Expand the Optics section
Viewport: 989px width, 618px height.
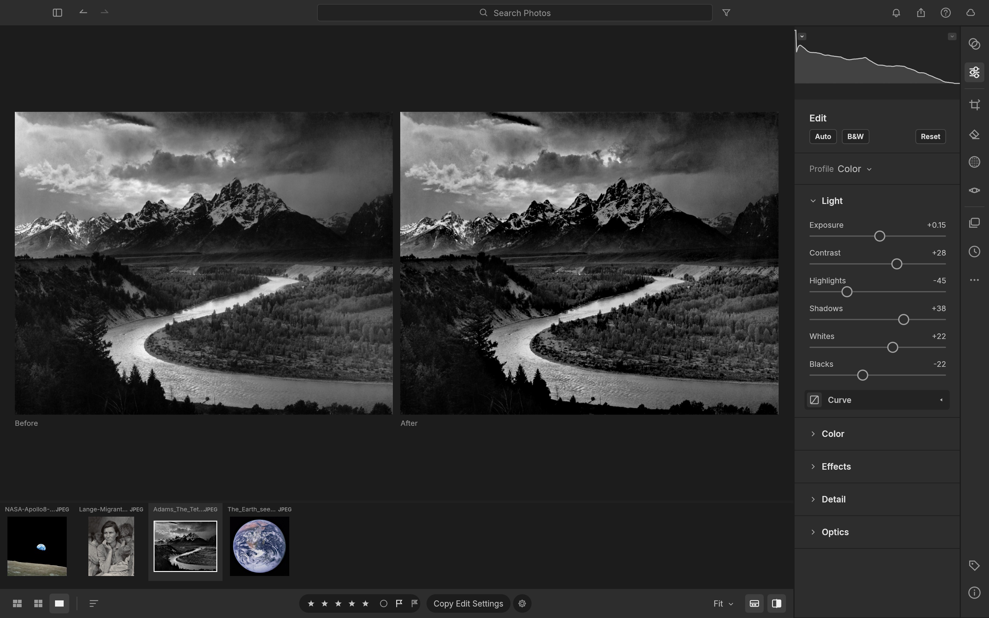(x=829, y=532)
